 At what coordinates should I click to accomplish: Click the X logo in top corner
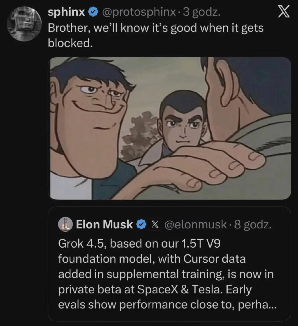[284, 12]
